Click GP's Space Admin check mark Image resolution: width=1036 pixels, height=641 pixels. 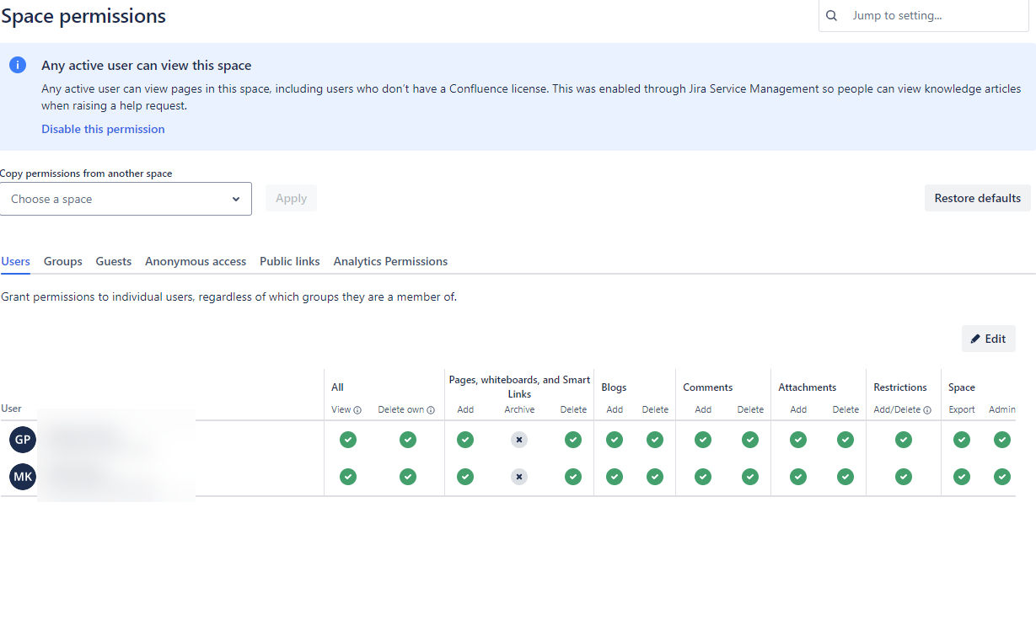pyautogui.click(x=1002, y=440)
